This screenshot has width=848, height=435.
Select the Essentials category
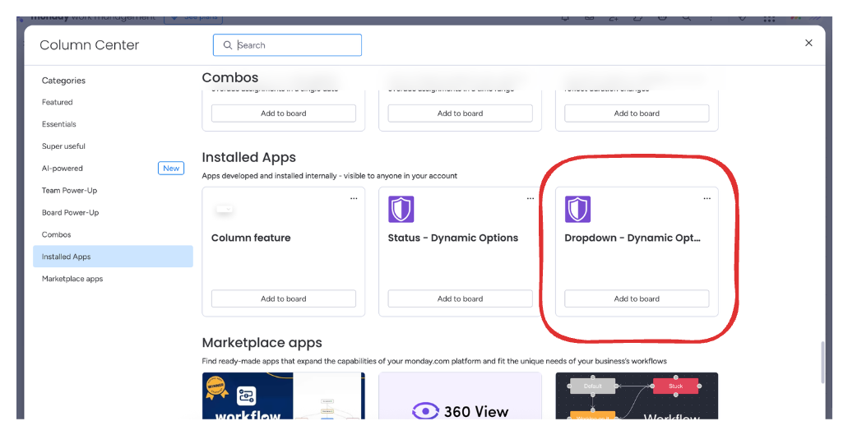tap(59, 124)
